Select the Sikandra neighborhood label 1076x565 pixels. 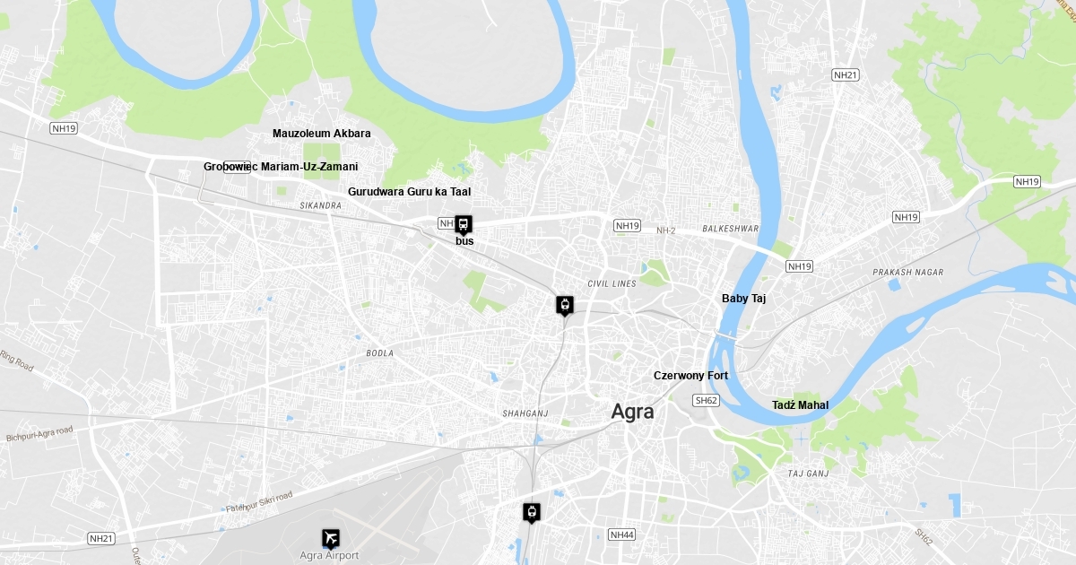[321, 206]
